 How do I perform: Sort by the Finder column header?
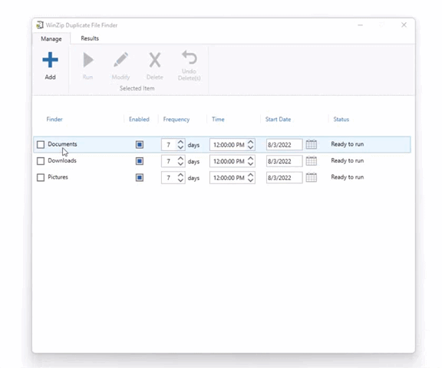tap(54, 119)
